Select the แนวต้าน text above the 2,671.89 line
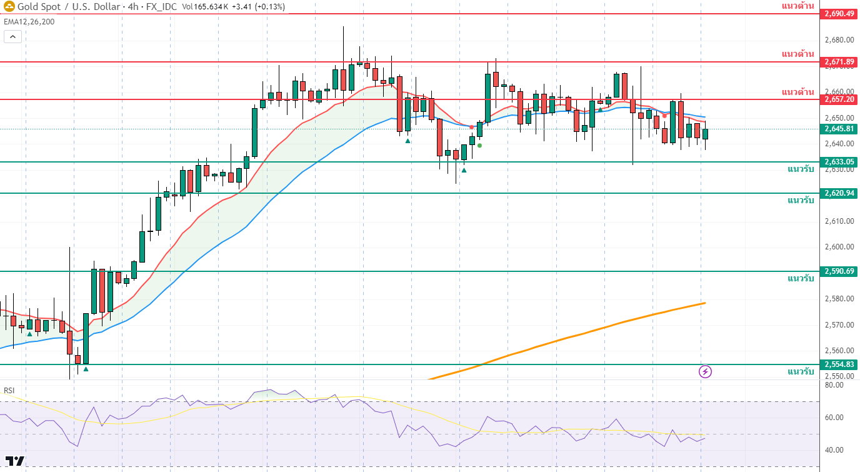The height and width of the screenshot is (472, 860). 798,54
